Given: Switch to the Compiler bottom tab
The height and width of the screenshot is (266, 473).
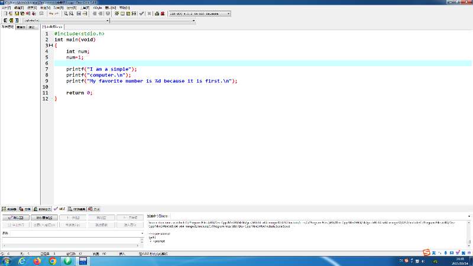Looking at the screenshot, I should 9,209.
